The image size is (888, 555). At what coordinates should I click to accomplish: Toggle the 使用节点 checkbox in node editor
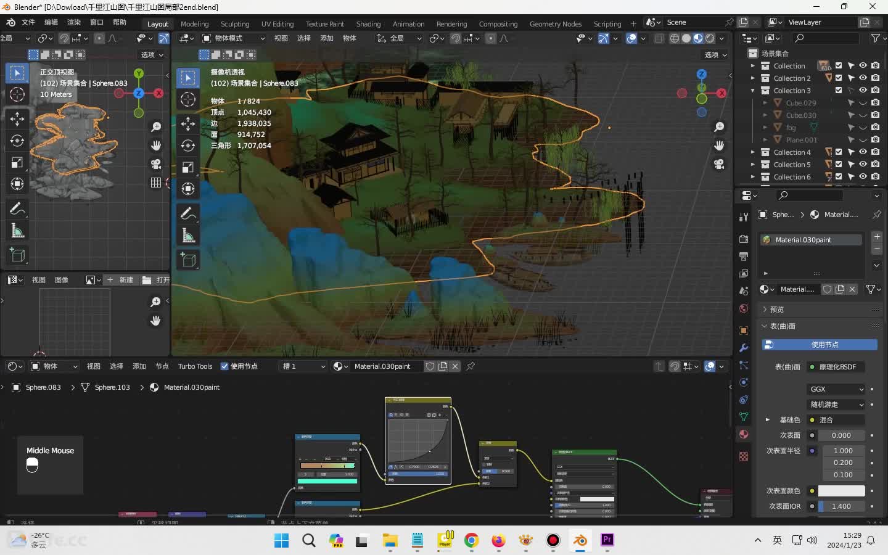[x=224, y=366]
